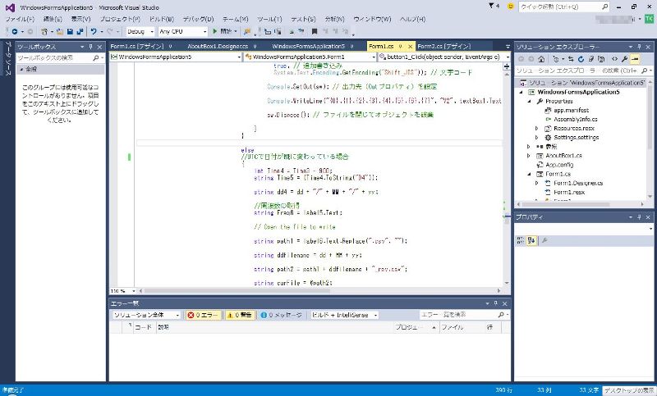
Task: Click the Home icon in Solution Explorer
Action: pos(541,59)
